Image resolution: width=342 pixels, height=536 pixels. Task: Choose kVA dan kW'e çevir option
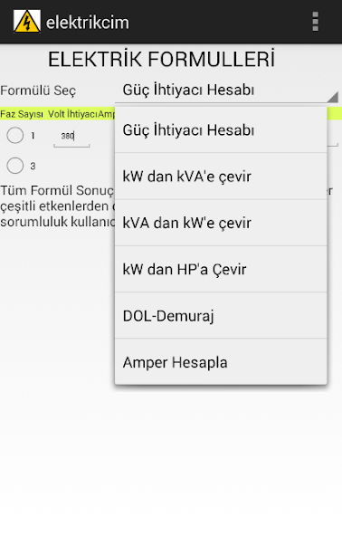(x=221, y=223)
